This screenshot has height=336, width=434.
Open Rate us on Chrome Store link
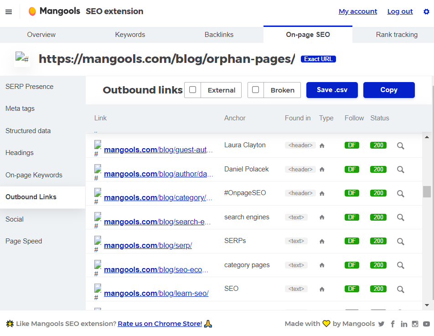[x=160, y=324]
